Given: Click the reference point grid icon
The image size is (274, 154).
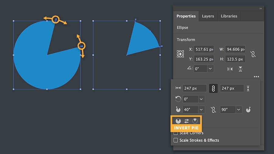Looking at the screenshot, I should pos(180,54).
